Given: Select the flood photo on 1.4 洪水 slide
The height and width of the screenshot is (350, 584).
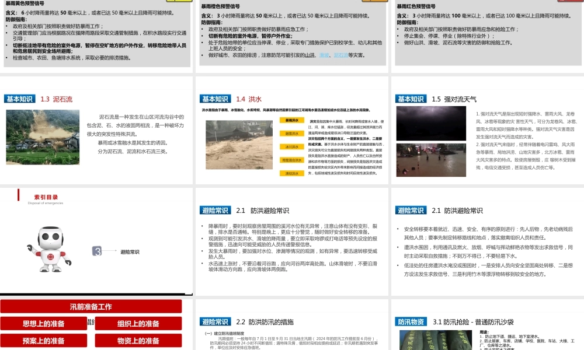Looking at the screenshot, I should [x=239, y=145].
